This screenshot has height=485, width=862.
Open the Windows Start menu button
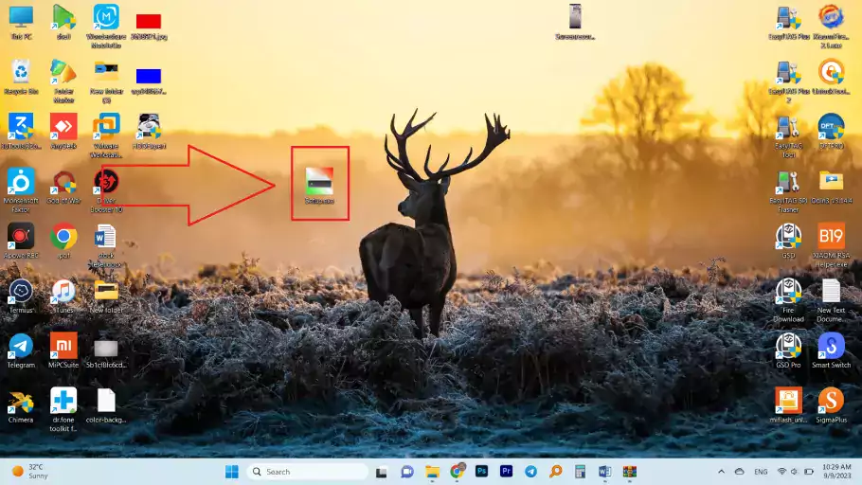[232, 471]
